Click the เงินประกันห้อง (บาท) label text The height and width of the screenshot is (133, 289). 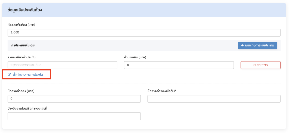[21, 25]
